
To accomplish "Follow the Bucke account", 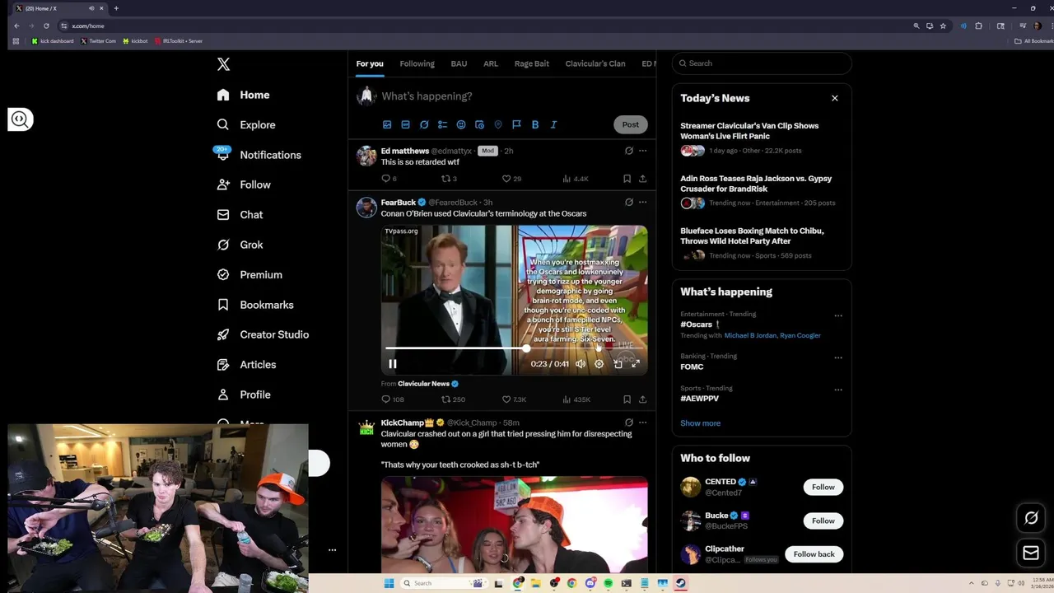I will (823, 521).
